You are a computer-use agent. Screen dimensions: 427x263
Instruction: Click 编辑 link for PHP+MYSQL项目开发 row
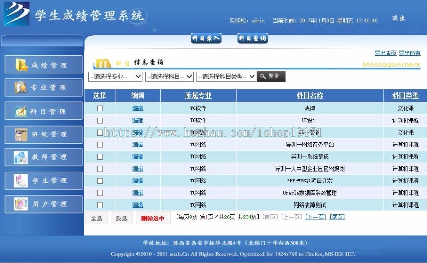coord(138,181)
